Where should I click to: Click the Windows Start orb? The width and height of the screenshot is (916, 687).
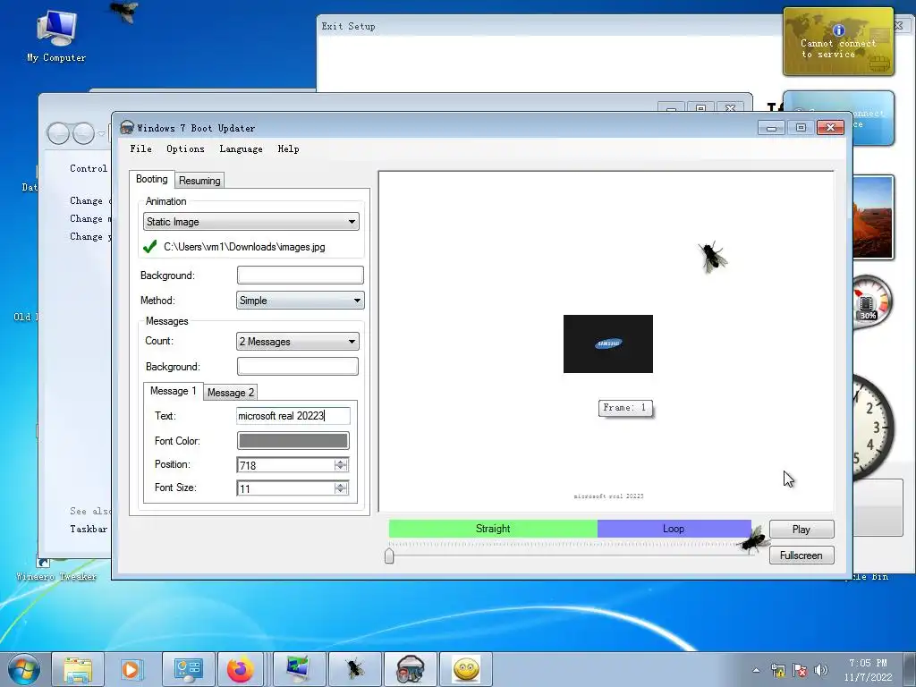click(23, 669)
